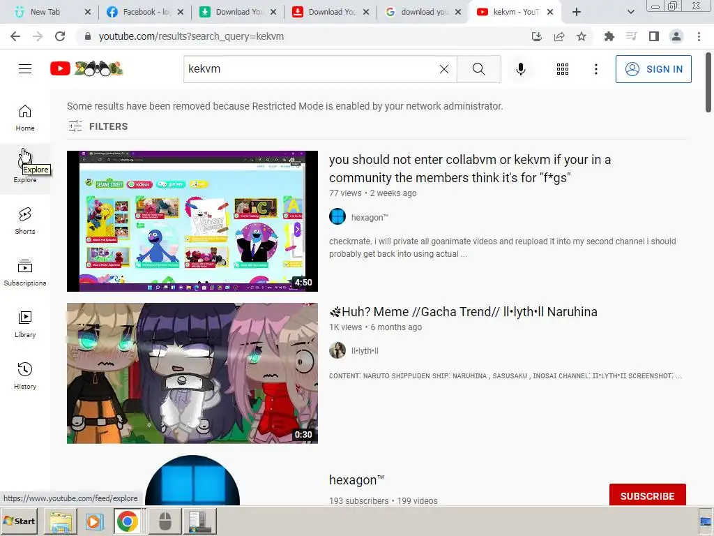Go back in Chrome

tap(15, 36)
